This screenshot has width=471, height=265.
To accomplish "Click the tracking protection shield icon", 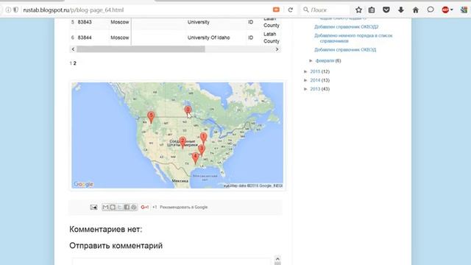I will 15,10.
